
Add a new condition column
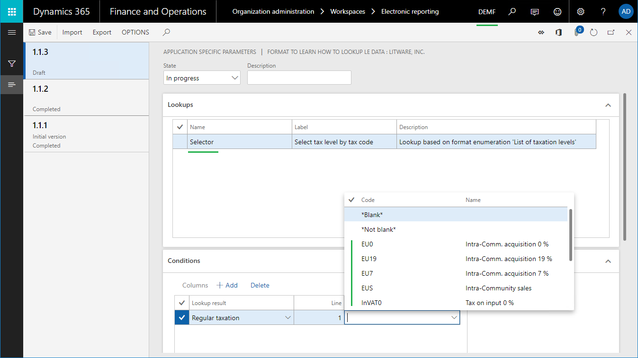(x=227, y=285)
